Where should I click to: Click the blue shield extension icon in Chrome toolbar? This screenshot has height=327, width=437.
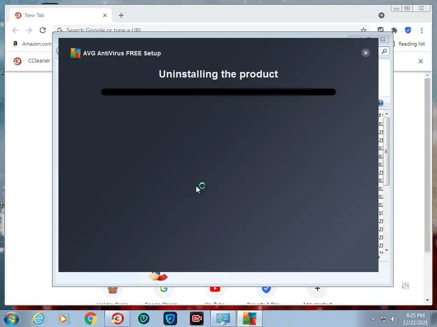[x=408, y=30]
